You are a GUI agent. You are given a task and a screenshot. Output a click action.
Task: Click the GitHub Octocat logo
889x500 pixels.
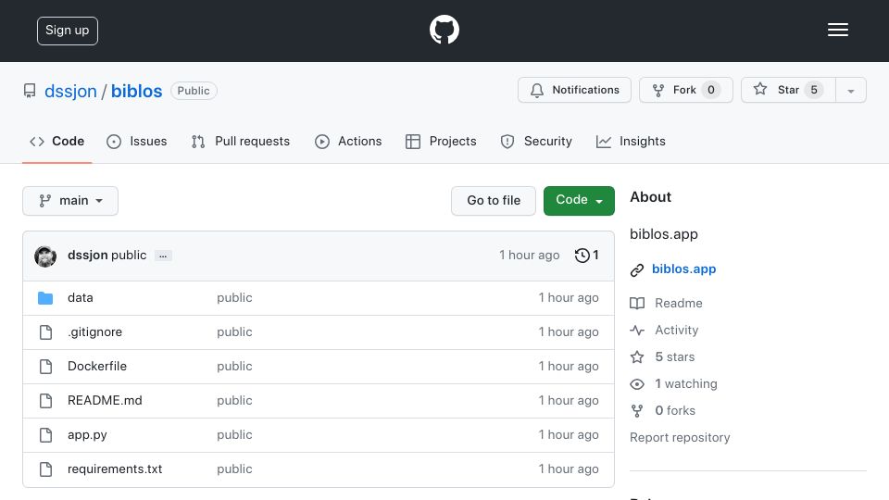444,30
